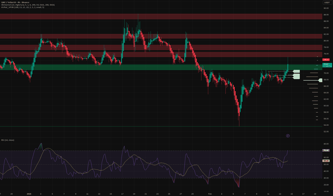This screenshot has height=196, width=333.
Task: Click the 90.00 price axis label
Action: tap(326, 8)
